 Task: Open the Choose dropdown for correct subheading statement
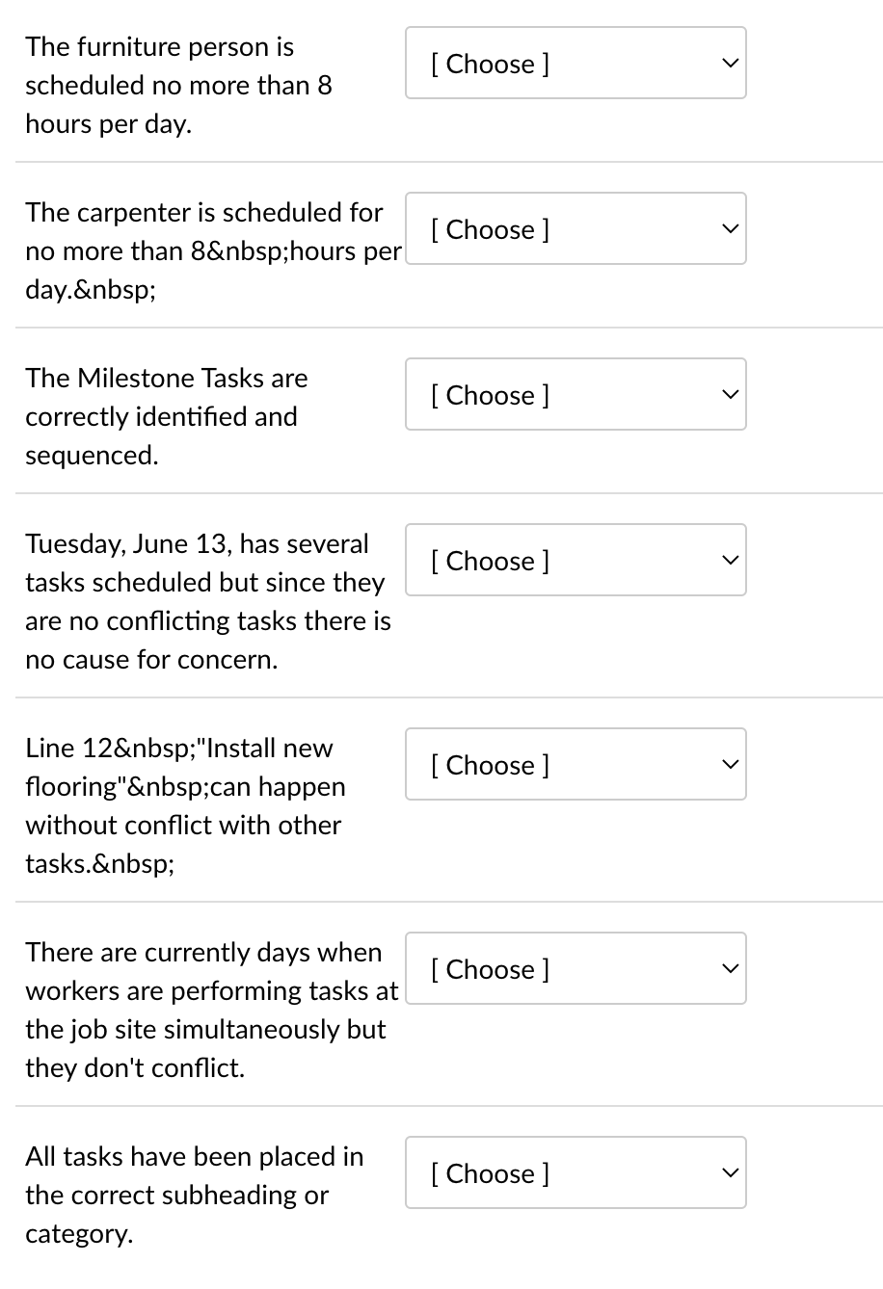(x=575, y=1172)
